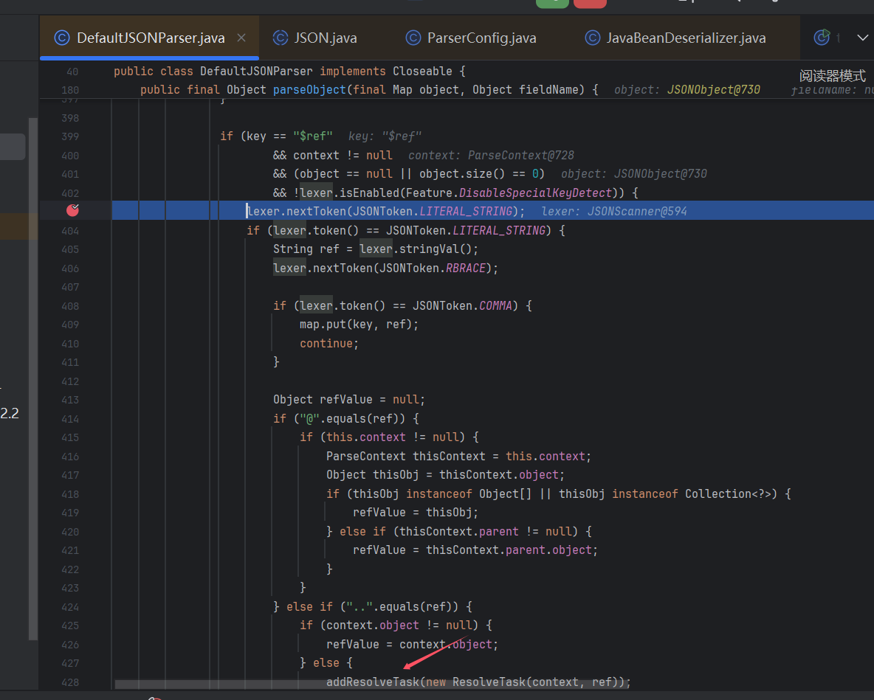Place caret on lexer.stringVal() call
Screen dimensions: 874x700
point(418,249)
